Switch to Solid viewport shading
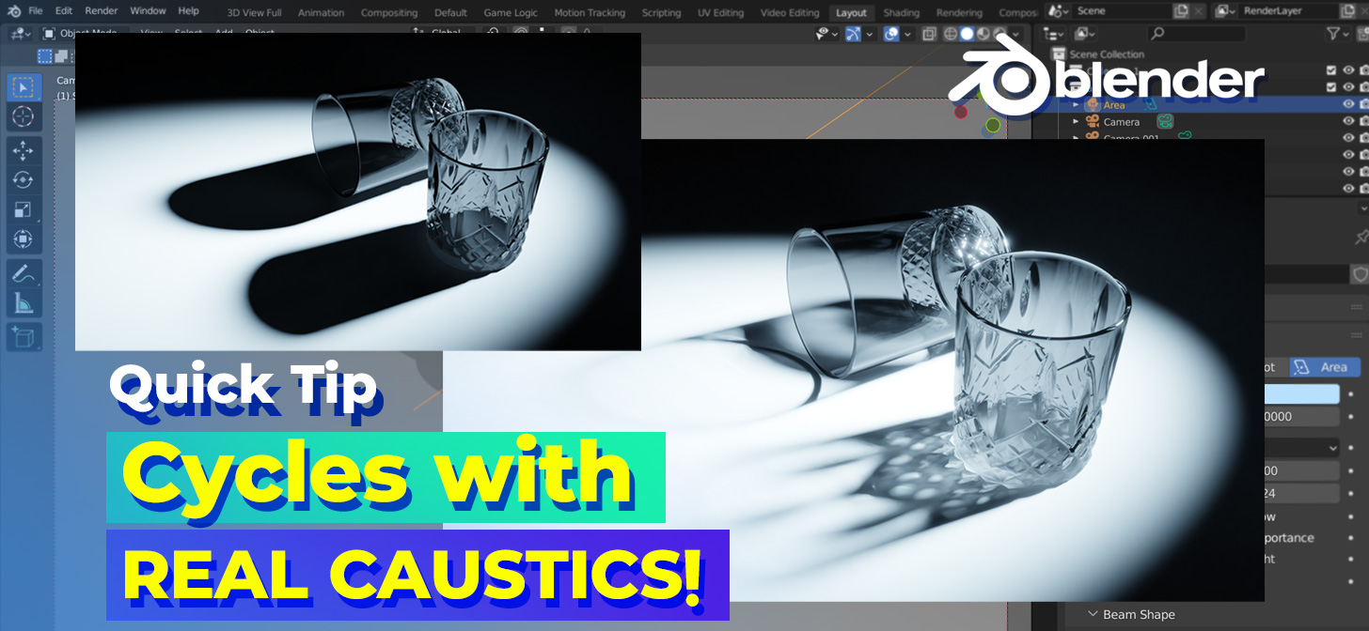1369x631 pixels. click(966, 34)
